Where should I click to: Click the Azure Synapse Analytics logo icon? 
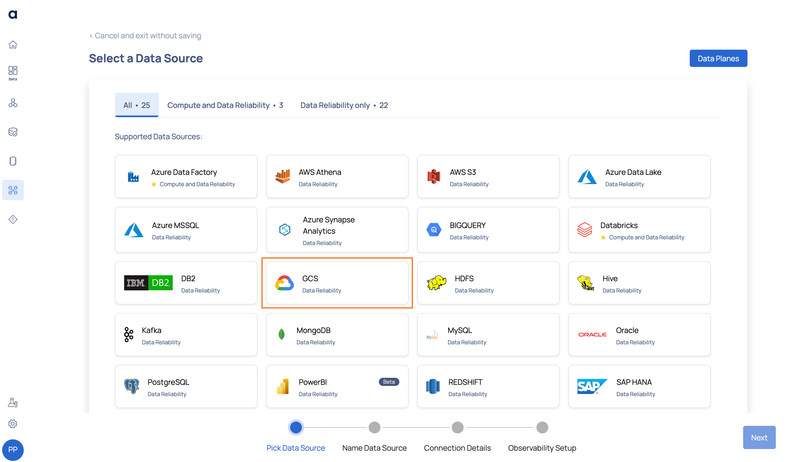point(285,230)
